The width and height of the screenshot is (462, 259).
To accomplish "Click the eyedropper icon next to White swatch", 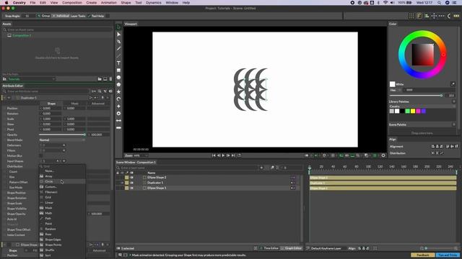I will 453,84.
